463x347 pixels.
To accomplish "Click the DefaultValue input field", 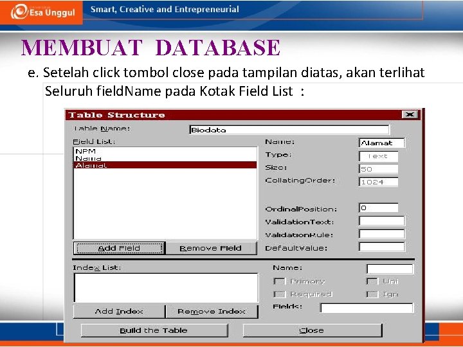I will tap(381, 247).
